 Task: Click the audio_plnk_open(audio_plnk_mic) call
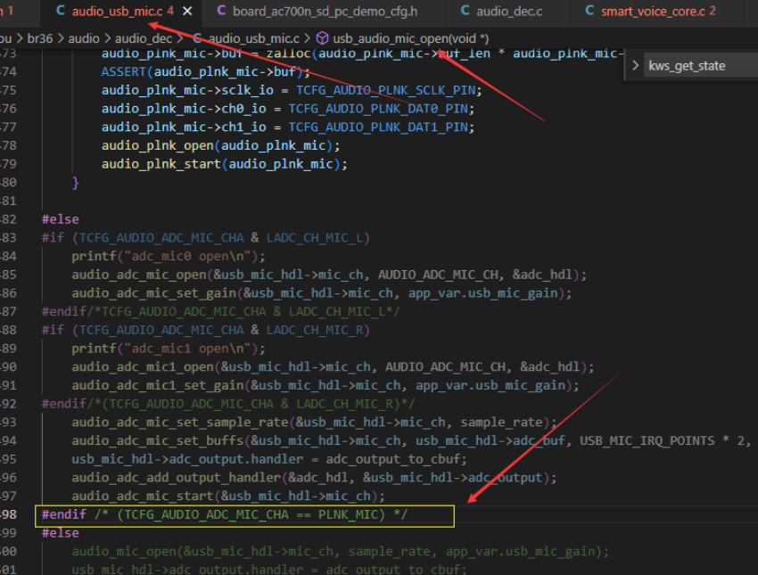click(220, 145)
